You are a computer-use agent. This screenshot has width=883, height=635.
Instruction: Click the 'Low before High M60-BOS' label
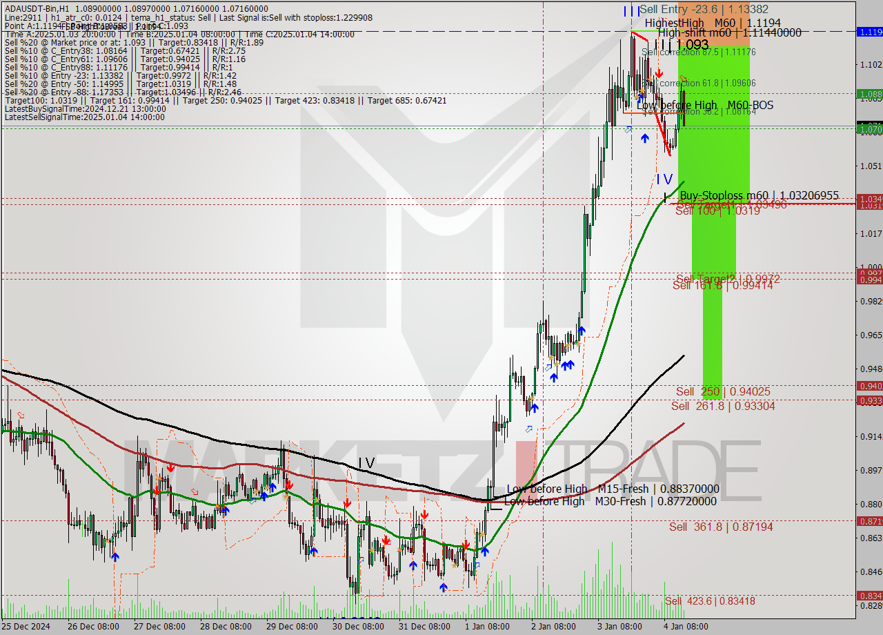point(704,106)
